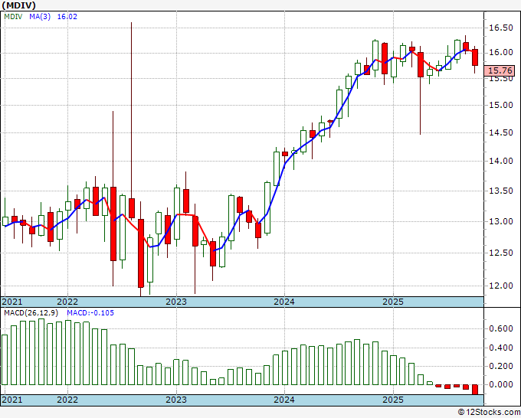521x418 pixels.
Task: Click the 12.50 price axis label
Action: [x=501, y=253]
